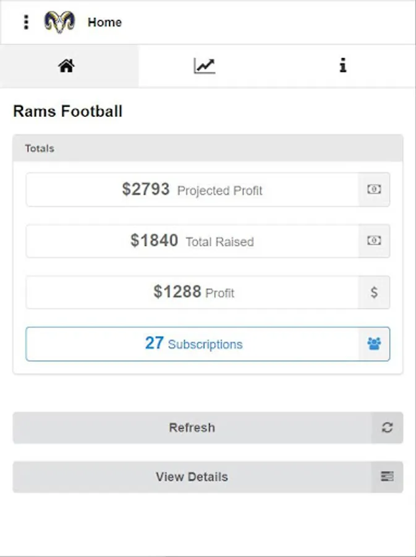Open the info tab
The image size is (416, 557).
coord(343,66)
